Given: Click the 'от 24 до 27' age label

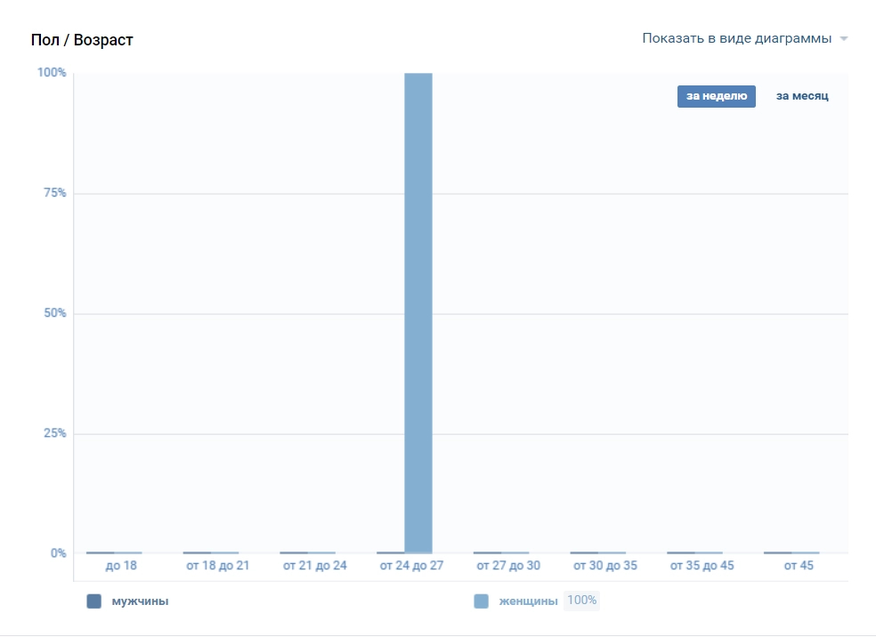Looking at the screenshot, I should coord(411,566).
